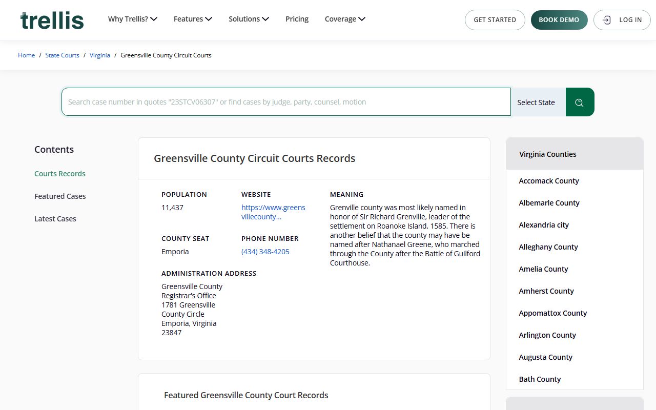656x410 pixels.
Task: Click the Get Started button
Action: click(x=495, y=20)
